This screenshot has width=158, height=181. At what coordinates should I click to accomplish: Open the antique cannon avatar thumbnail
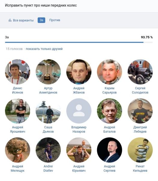[140, 72]
